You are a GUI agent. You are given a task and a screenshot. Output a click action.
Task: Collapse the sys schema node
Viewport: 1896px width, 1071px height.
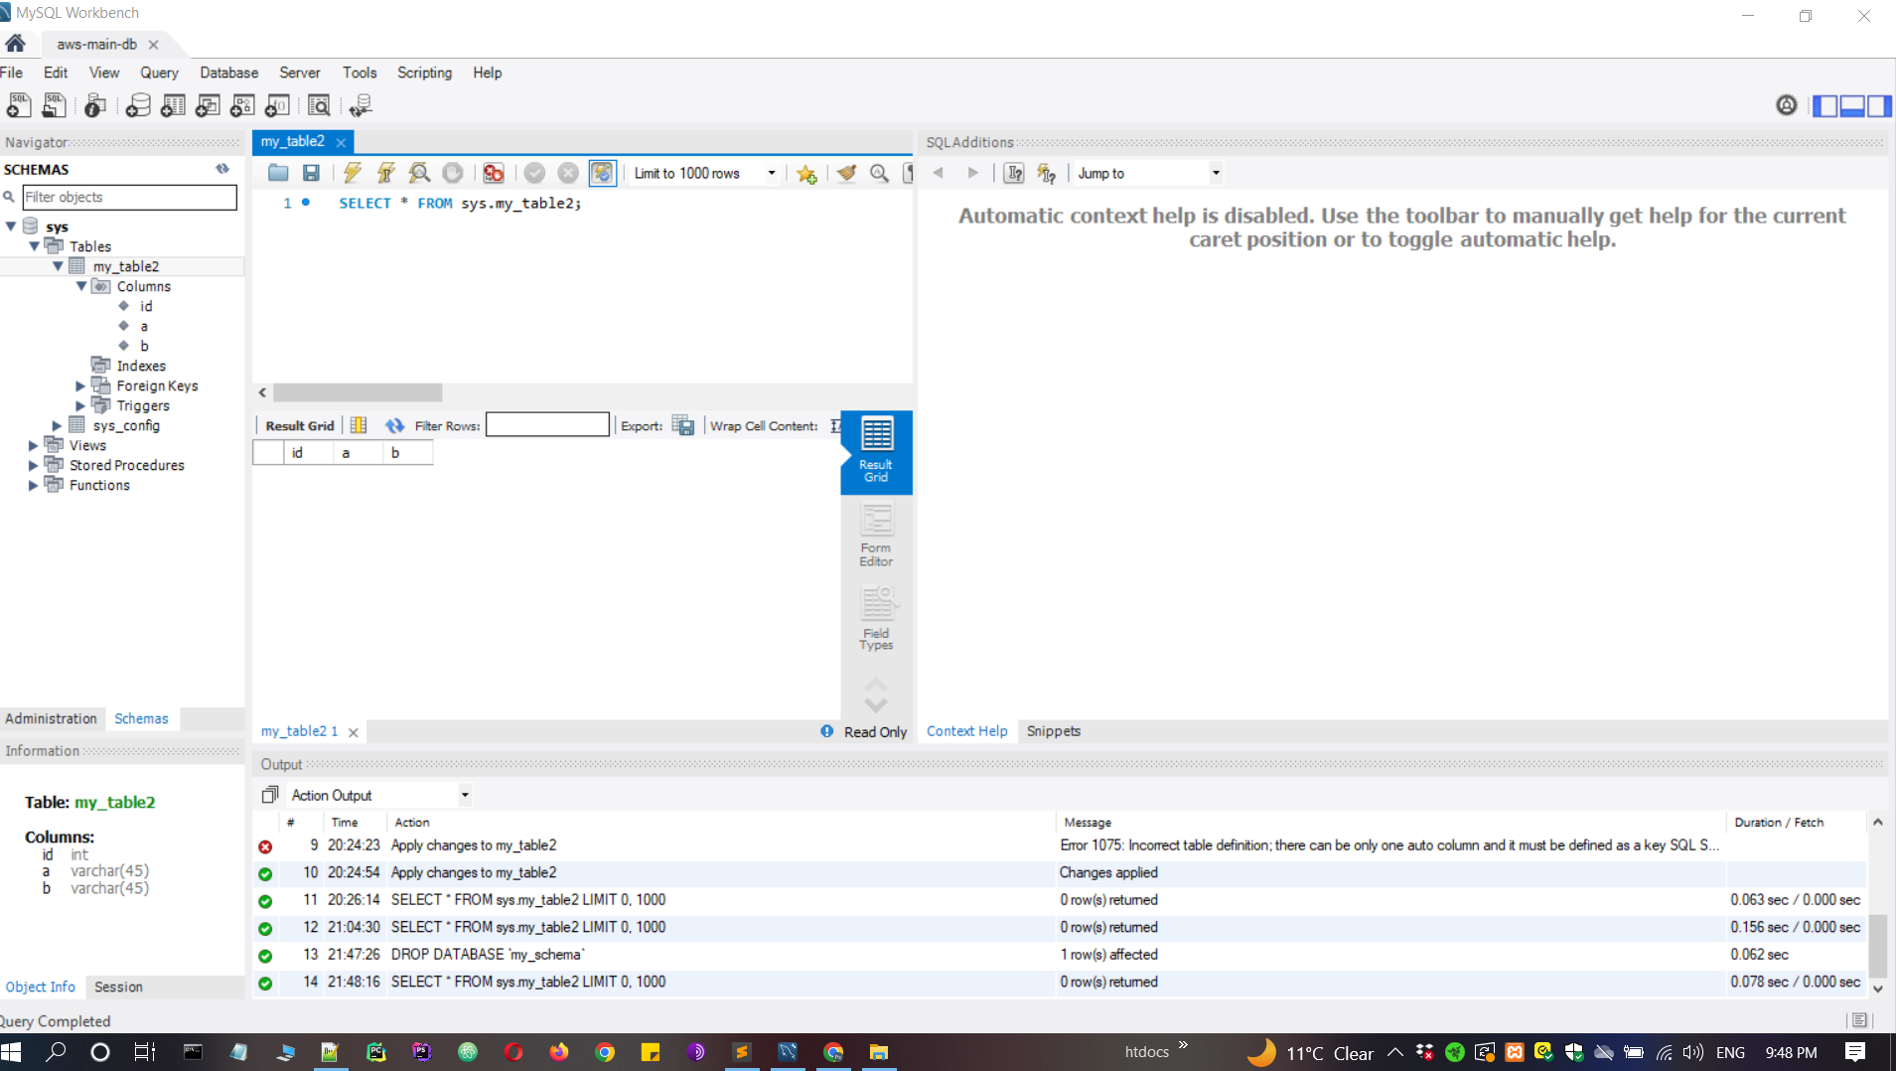11,227
